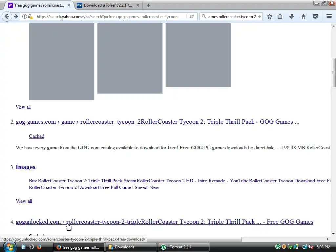Open the µTorrent 2.2.1 taskbar button
Viewport: 336px width, 252px height.
[x=183, y=247]
